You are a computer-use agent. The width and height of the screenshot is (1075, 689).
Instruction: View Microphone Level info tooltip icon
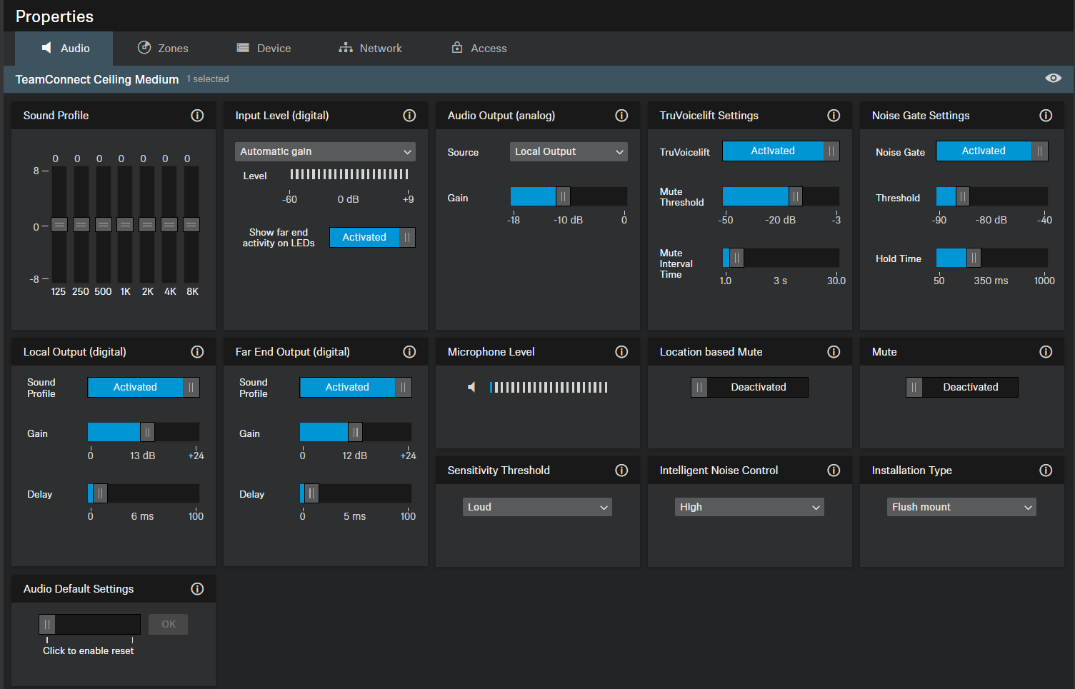[x=621, y=352]
